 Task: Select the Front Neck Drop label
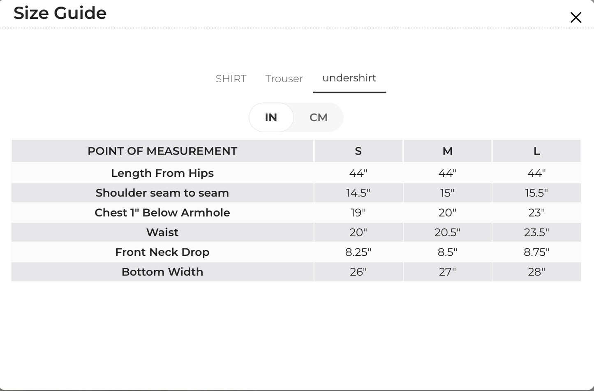pos(162,252)
